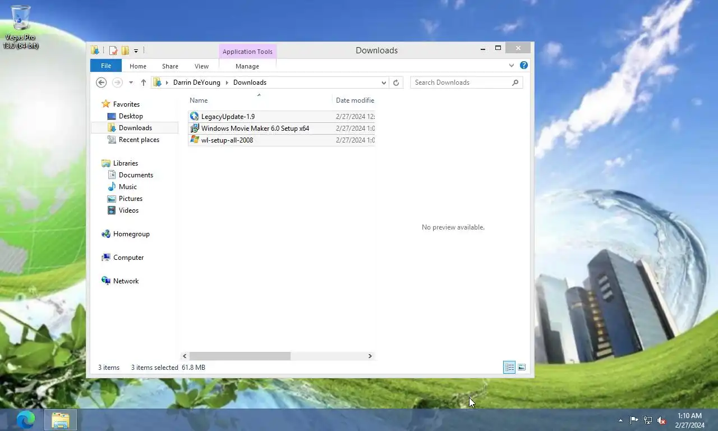Select the Application Tools contextual tab

click(x=247, y=52)
